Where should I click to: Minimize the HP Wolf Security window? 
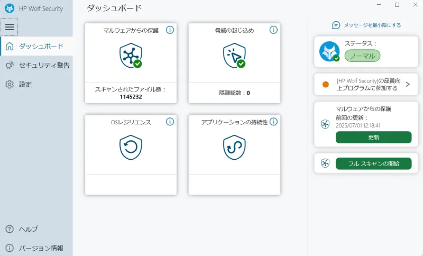tap(379, 5)
